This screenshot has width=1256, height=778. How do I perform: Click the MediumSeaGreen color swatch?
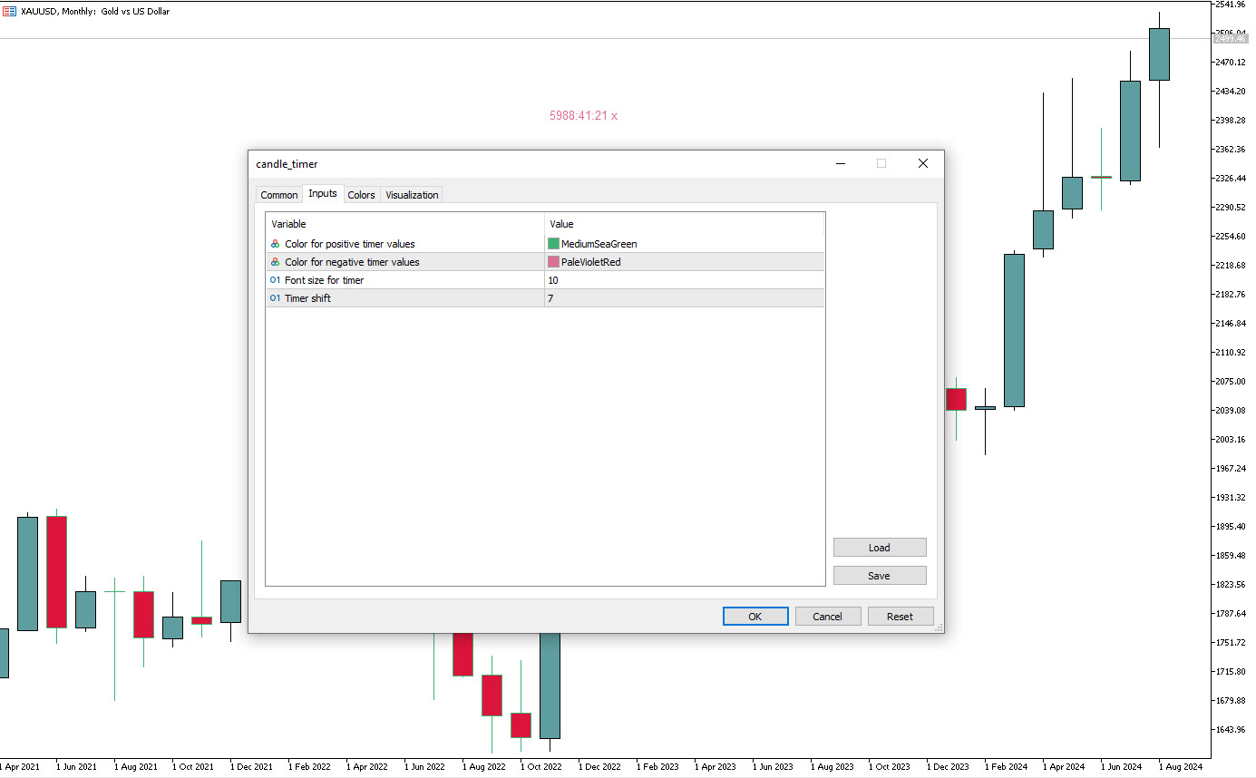553,244
